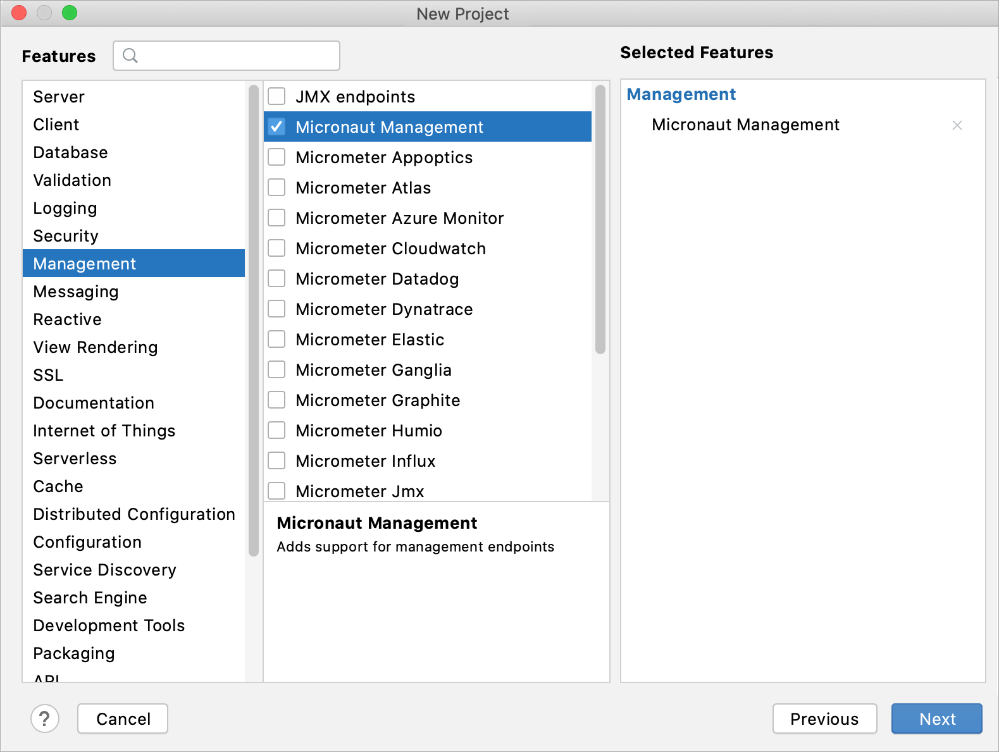Enable Micrometer Azure Monitor feature
This screenshot has height=752, width=999.
(276, 218)
